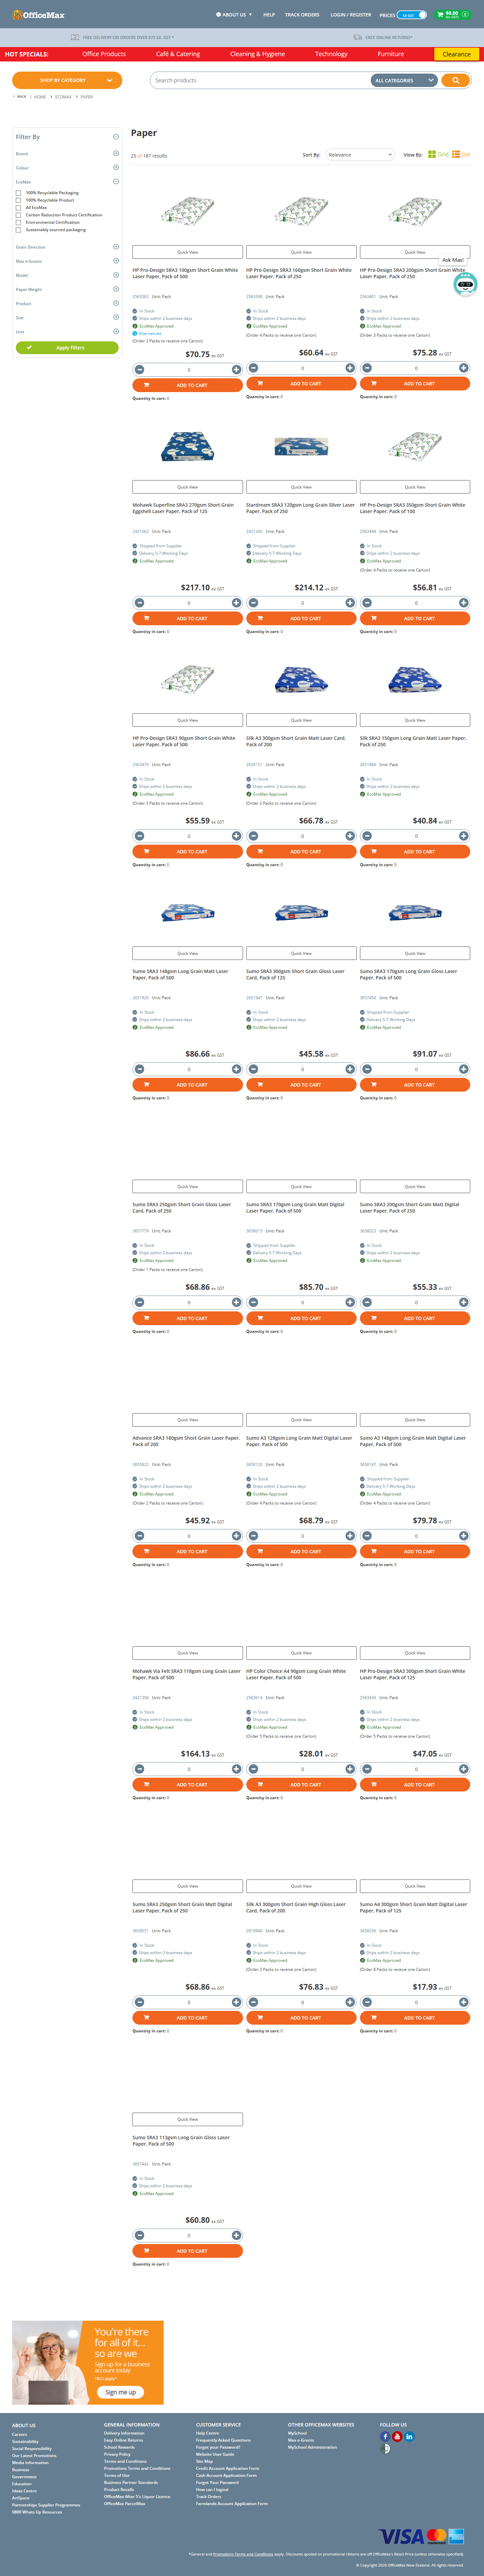Open the Login / Register link
This screenshot has width=484, height=2576.
[x=351, y=15]
